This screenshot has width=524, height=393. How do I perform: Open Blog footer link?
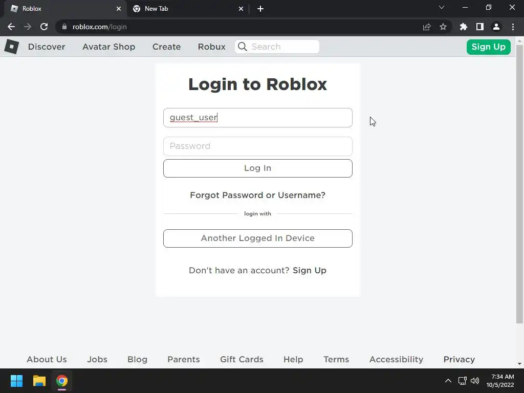pos(137,359)
